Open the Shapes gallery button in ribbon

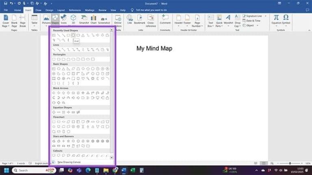(55, 19)
